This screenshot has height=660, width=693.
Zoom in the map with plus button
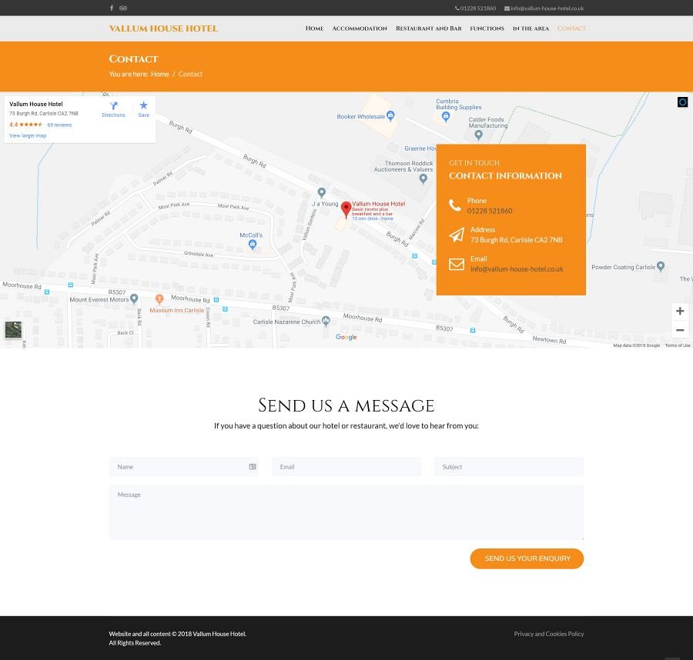point(679,312)
